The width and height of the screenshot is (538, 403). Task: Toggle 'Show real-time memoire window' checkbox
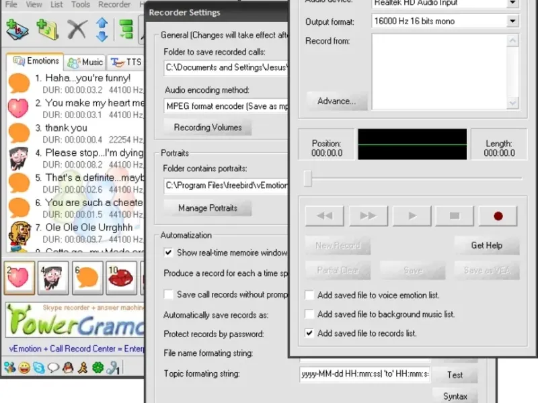168,253
